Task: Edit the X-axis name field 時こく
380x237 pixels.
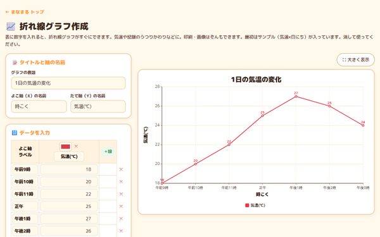Action: coord(39,106)
